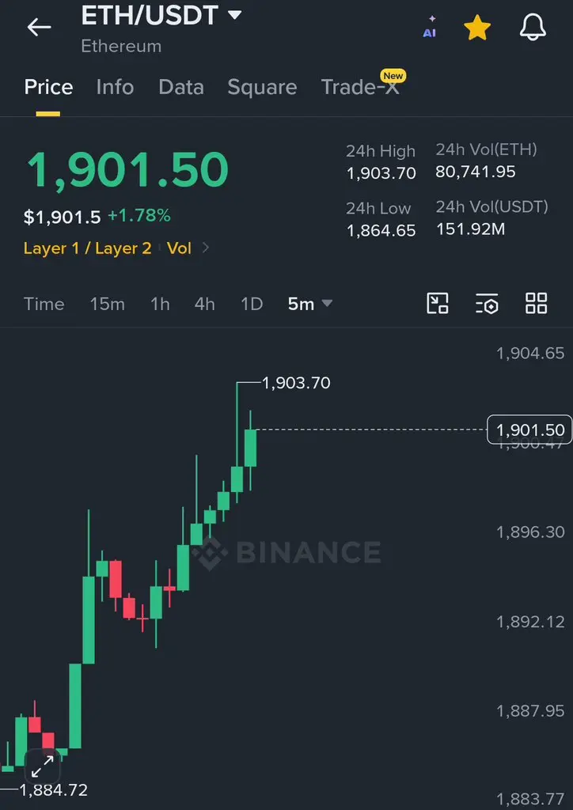Open price alerts bell icon
Viewport: 573px width, 810px height.
pos(533,27)
